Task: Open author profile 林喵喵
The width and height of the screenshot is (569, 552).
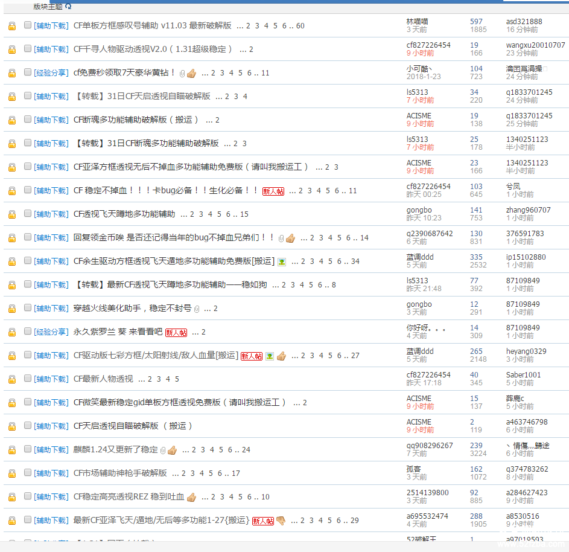Action: [418, 21]
